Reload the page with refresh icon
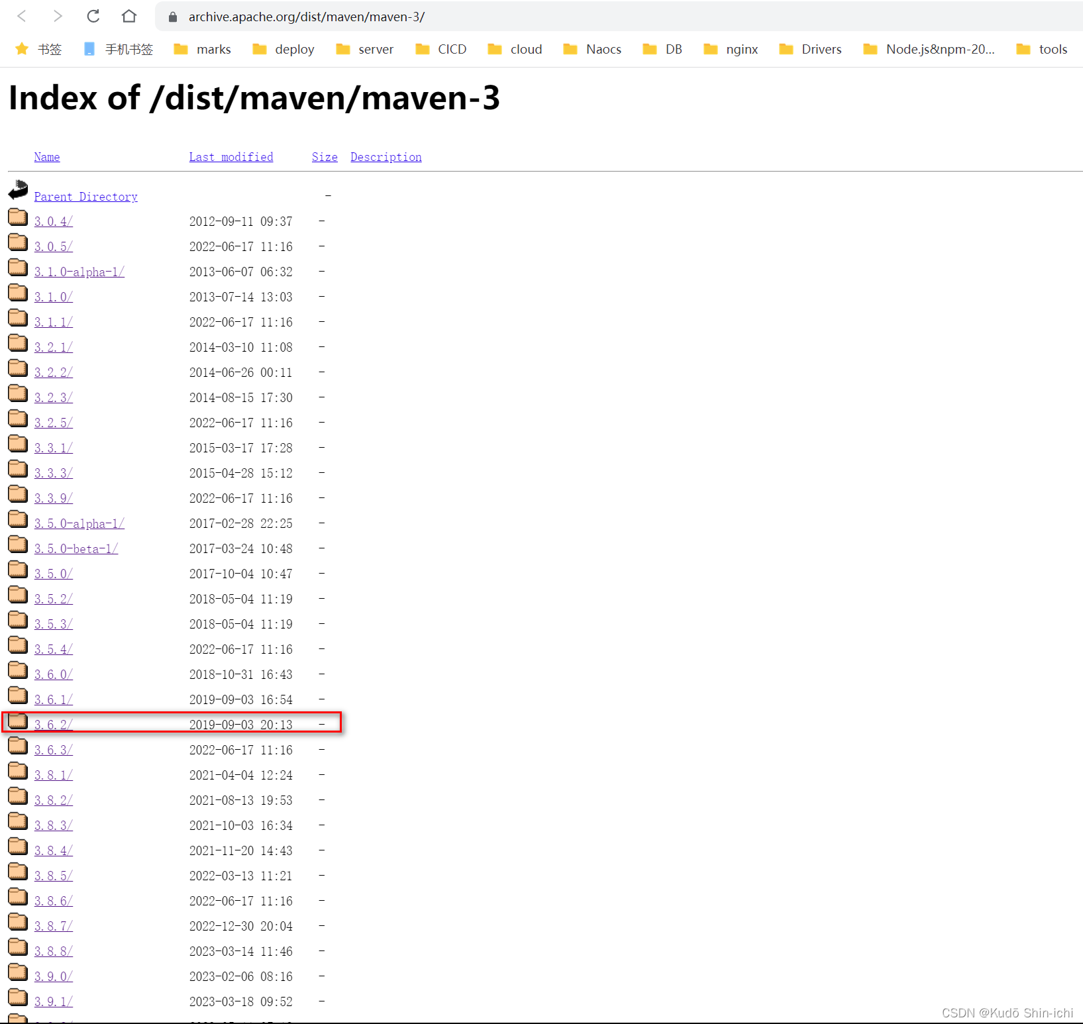This screenshot has height=1024, width=1083. point(93,17)
